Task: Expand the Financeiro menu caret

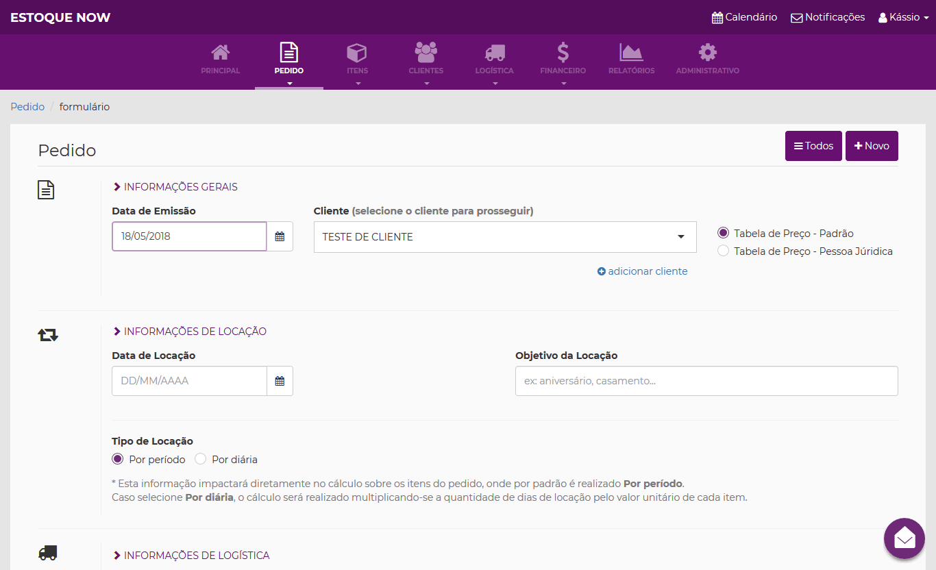Action: [563, 84]
